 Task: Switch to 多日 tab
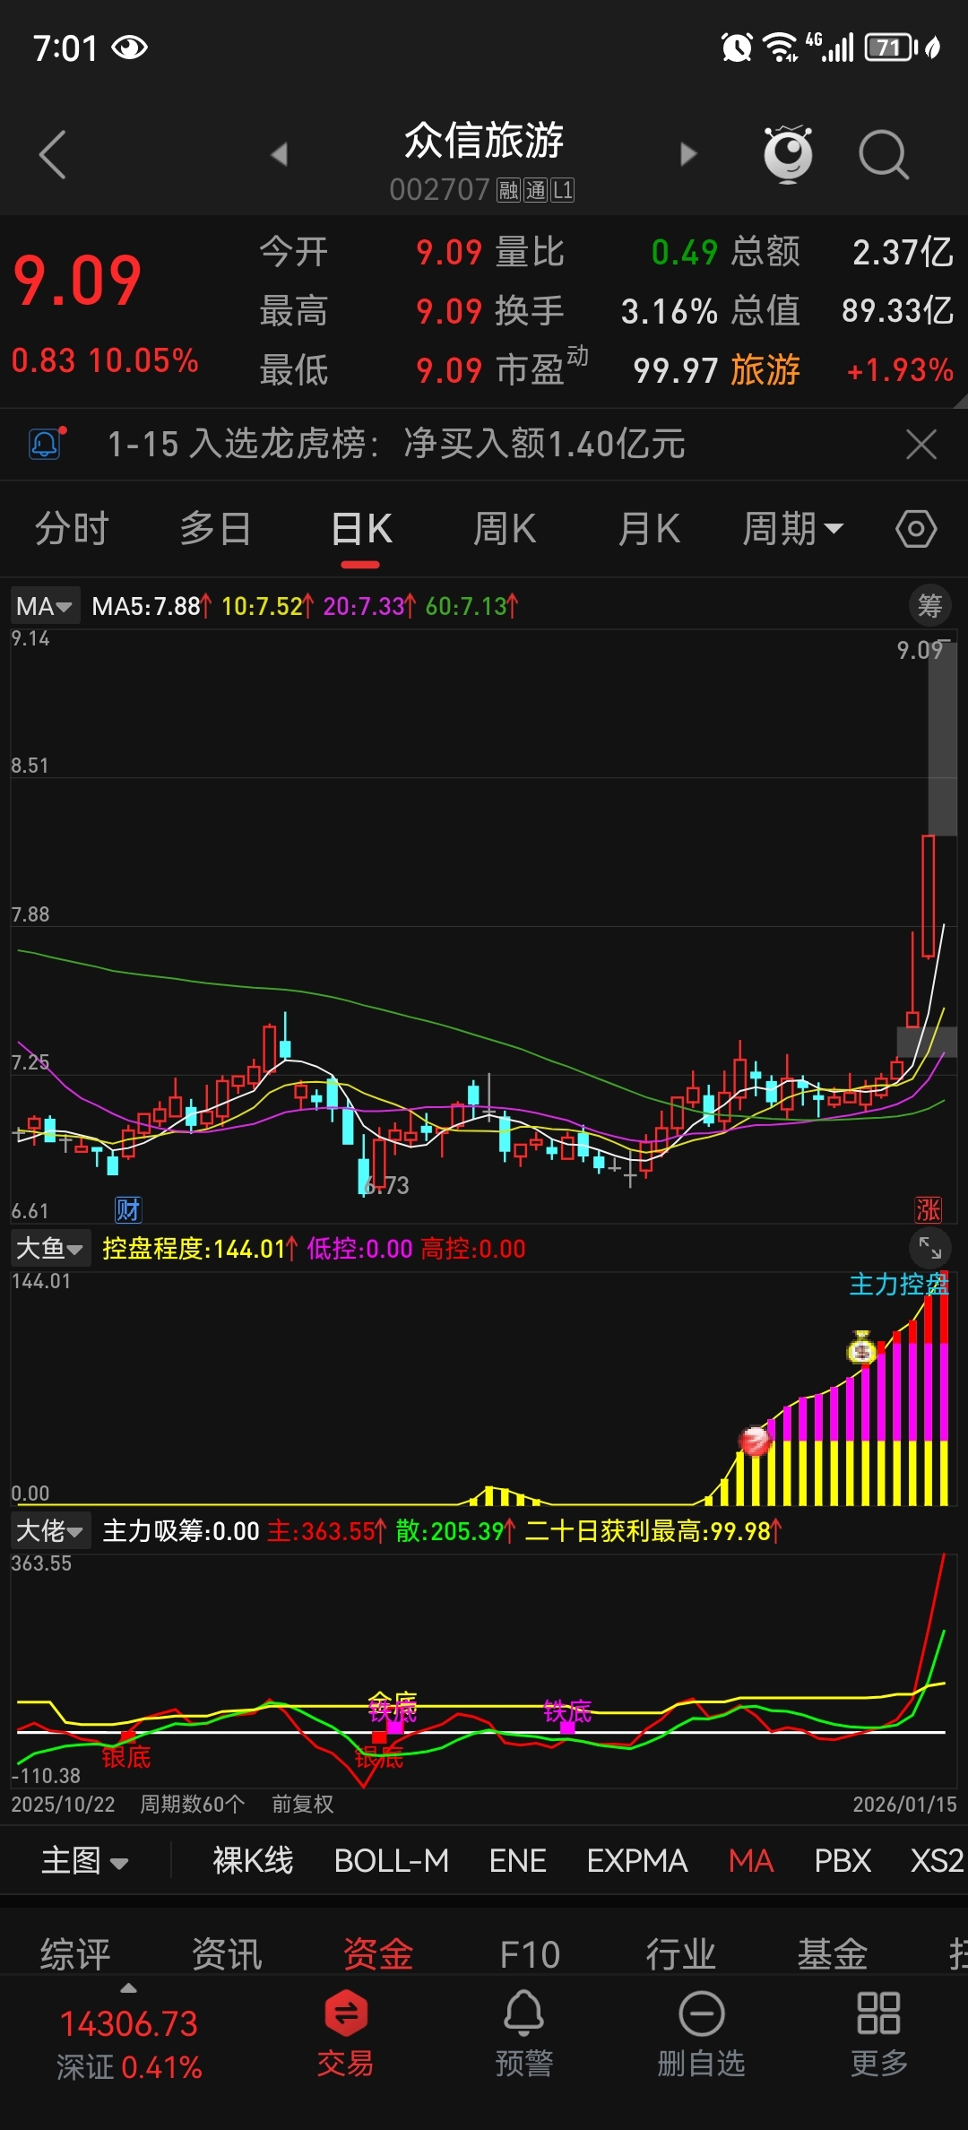[x=215, y=529]
